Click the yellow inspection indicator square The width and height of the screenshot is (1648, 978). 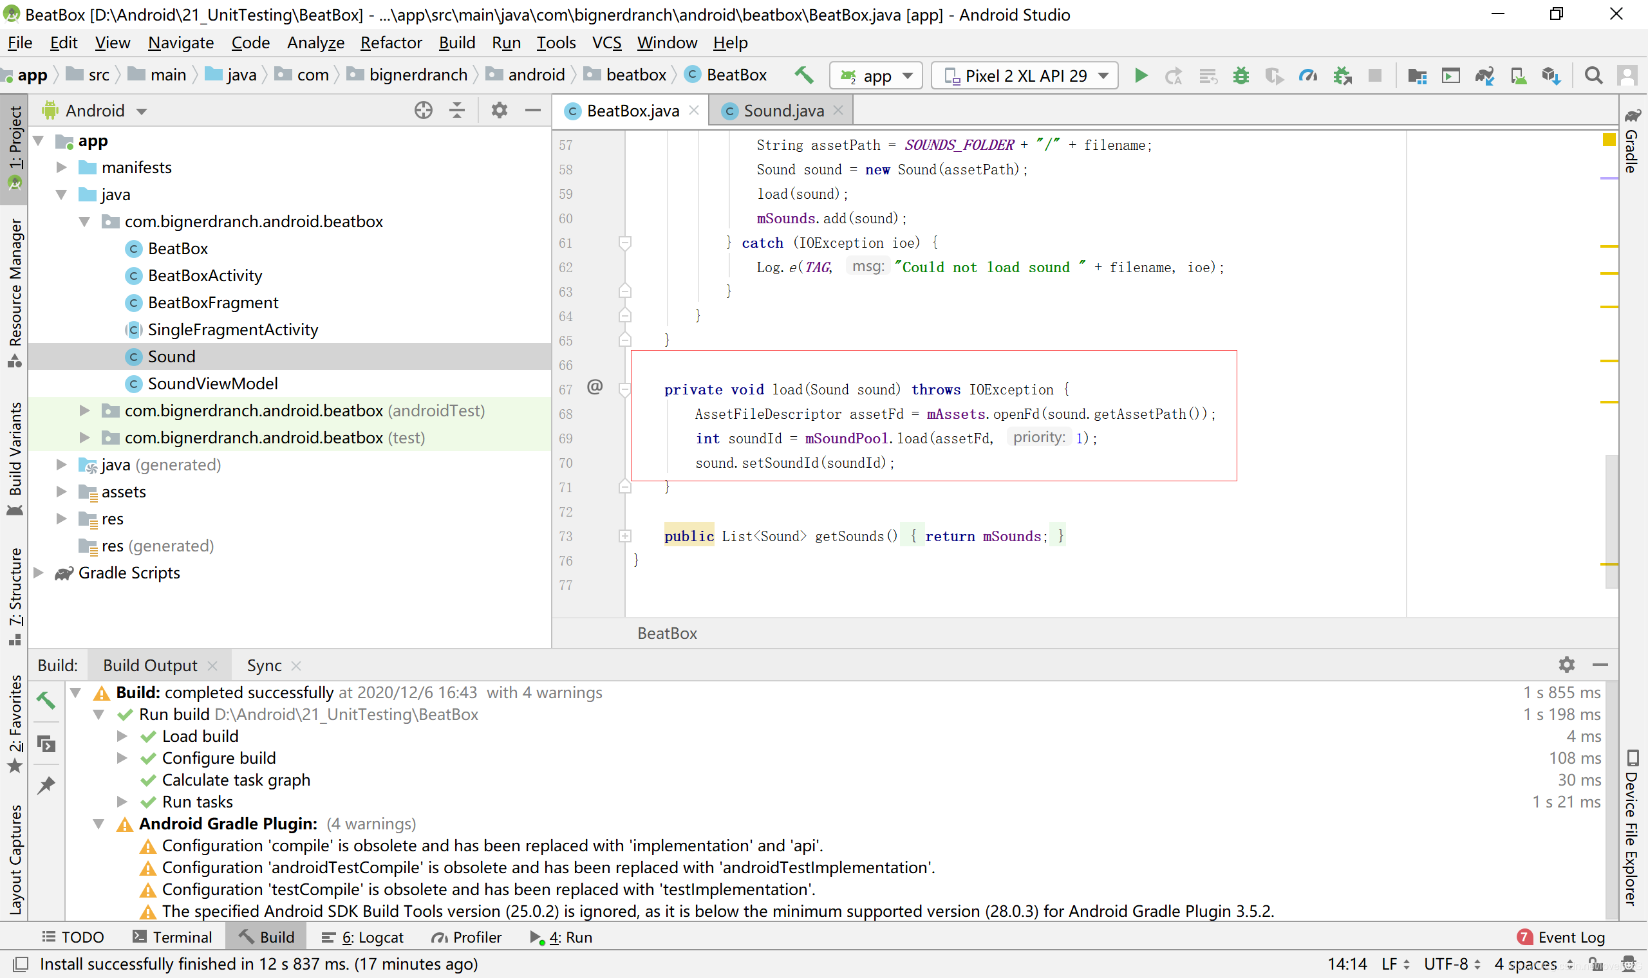(1609, 140)
